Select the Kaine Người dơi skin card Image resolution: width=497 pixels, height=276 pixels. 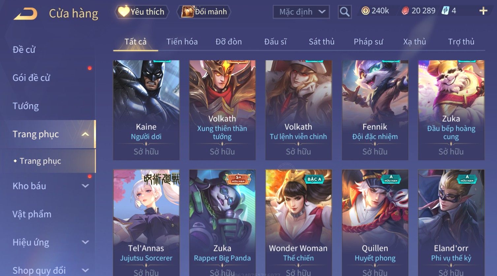coord(146,110)
